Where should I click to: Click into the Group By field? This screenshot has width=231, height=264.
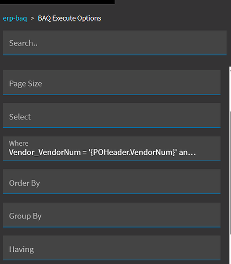(x=112, y=215)
